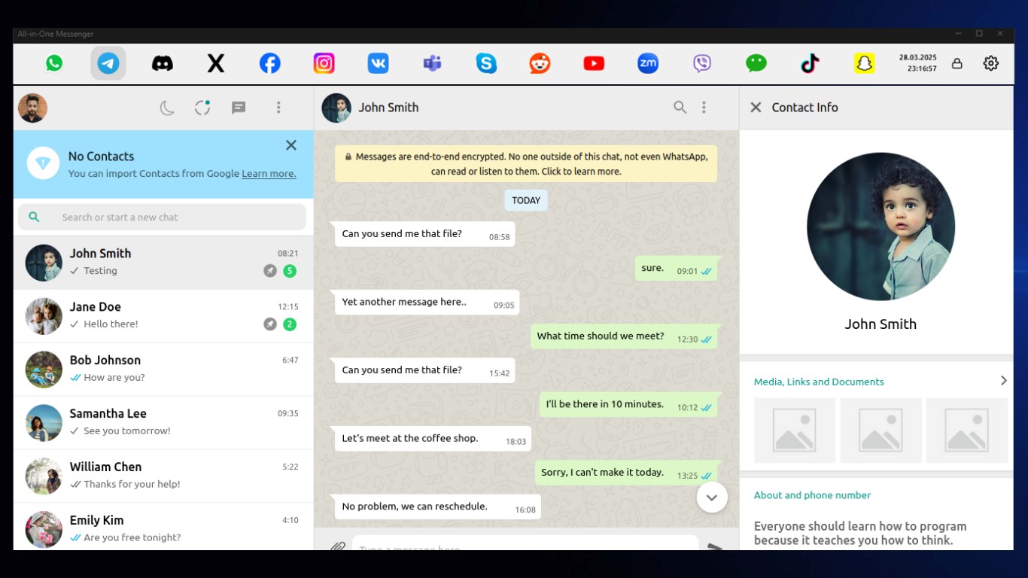Viewport: 1028px width, 578px height.
Task: Open the Discord messenger
Action: [162, 63]
